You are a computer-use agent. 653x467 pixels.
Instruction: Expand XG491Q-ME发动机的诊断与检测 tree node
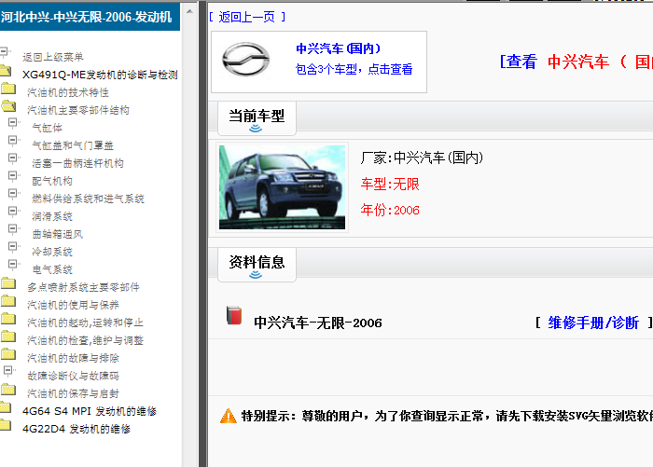100,75
